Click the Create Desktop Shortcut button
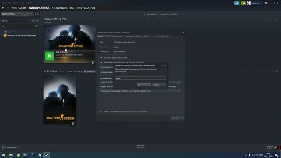 (x=106, y=72)
